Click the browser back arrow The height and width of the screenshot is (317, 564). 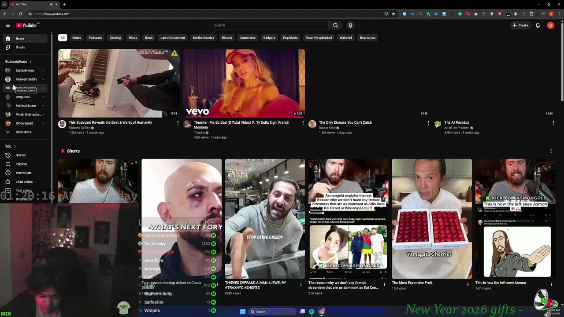click(5, 14)
